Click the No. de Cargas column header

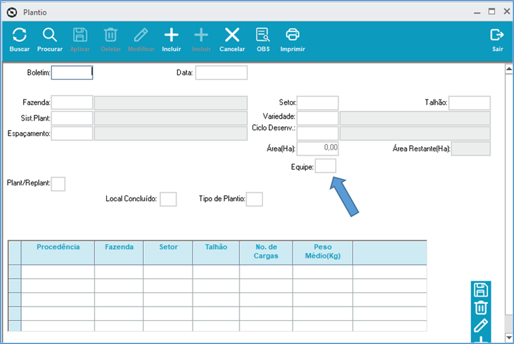point(266,253)
